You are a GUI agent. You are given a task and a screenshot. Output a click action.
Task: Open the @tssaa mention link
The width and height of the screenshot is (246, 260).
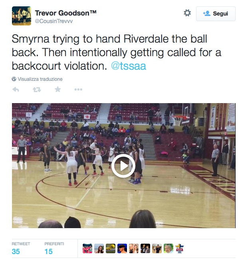tap(129, 66)
